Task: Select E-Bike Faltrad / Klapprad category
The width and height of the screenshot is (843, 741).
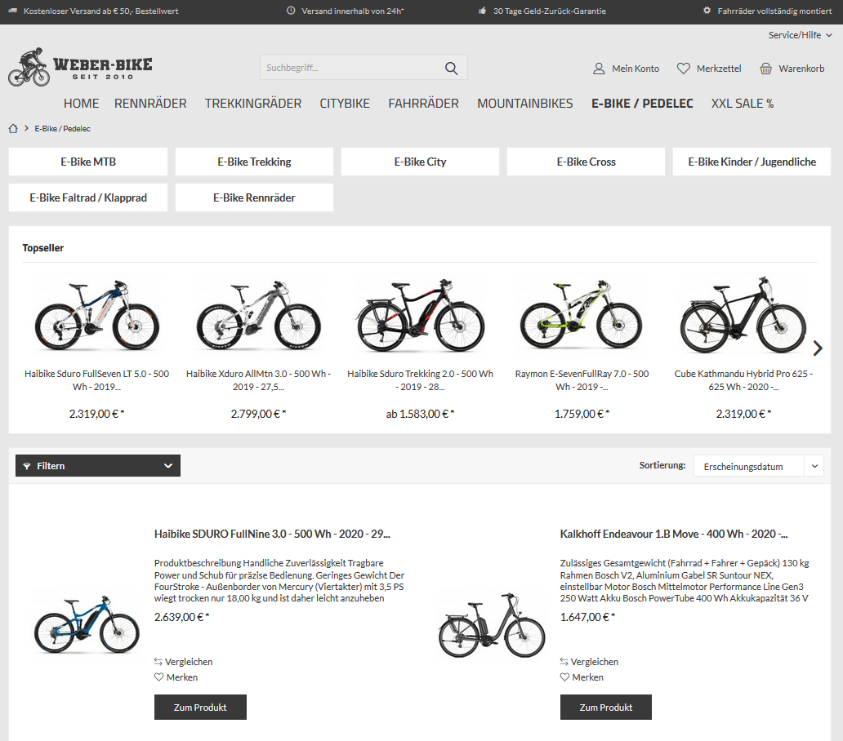Action: 88,197
